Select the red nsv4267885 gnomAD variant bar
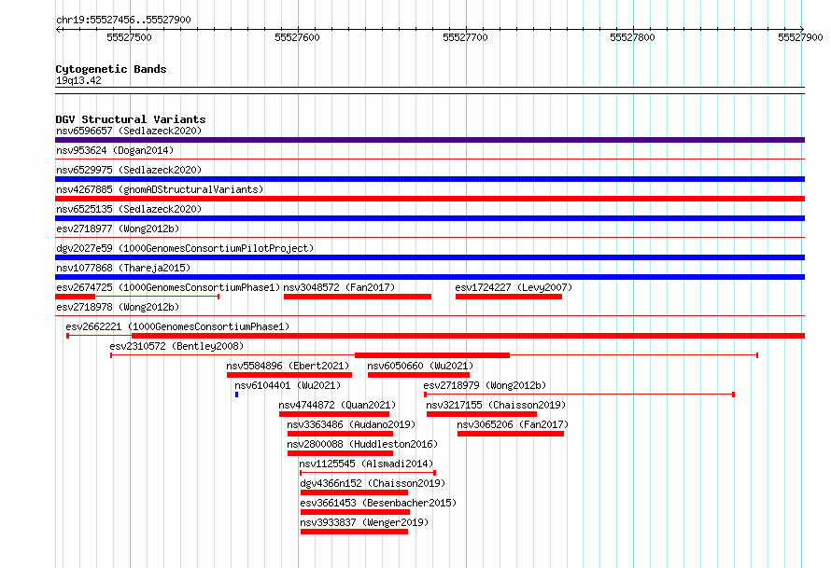The width and height of the screenshot is (831, 568). (x=430, y=199)
